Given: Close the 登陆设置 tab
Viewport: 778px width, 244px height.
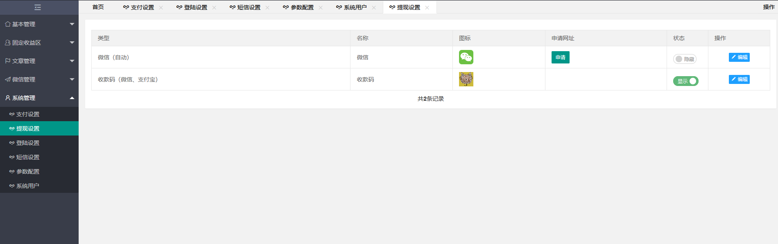Looking at the screenshot, I should (214, 8).
